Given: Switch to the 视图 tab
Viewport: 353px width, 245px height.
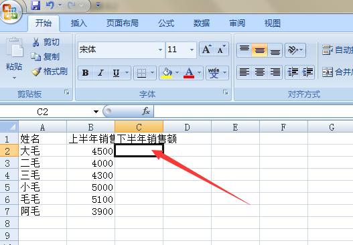Looking at the screenshot, I should point(273,23).
